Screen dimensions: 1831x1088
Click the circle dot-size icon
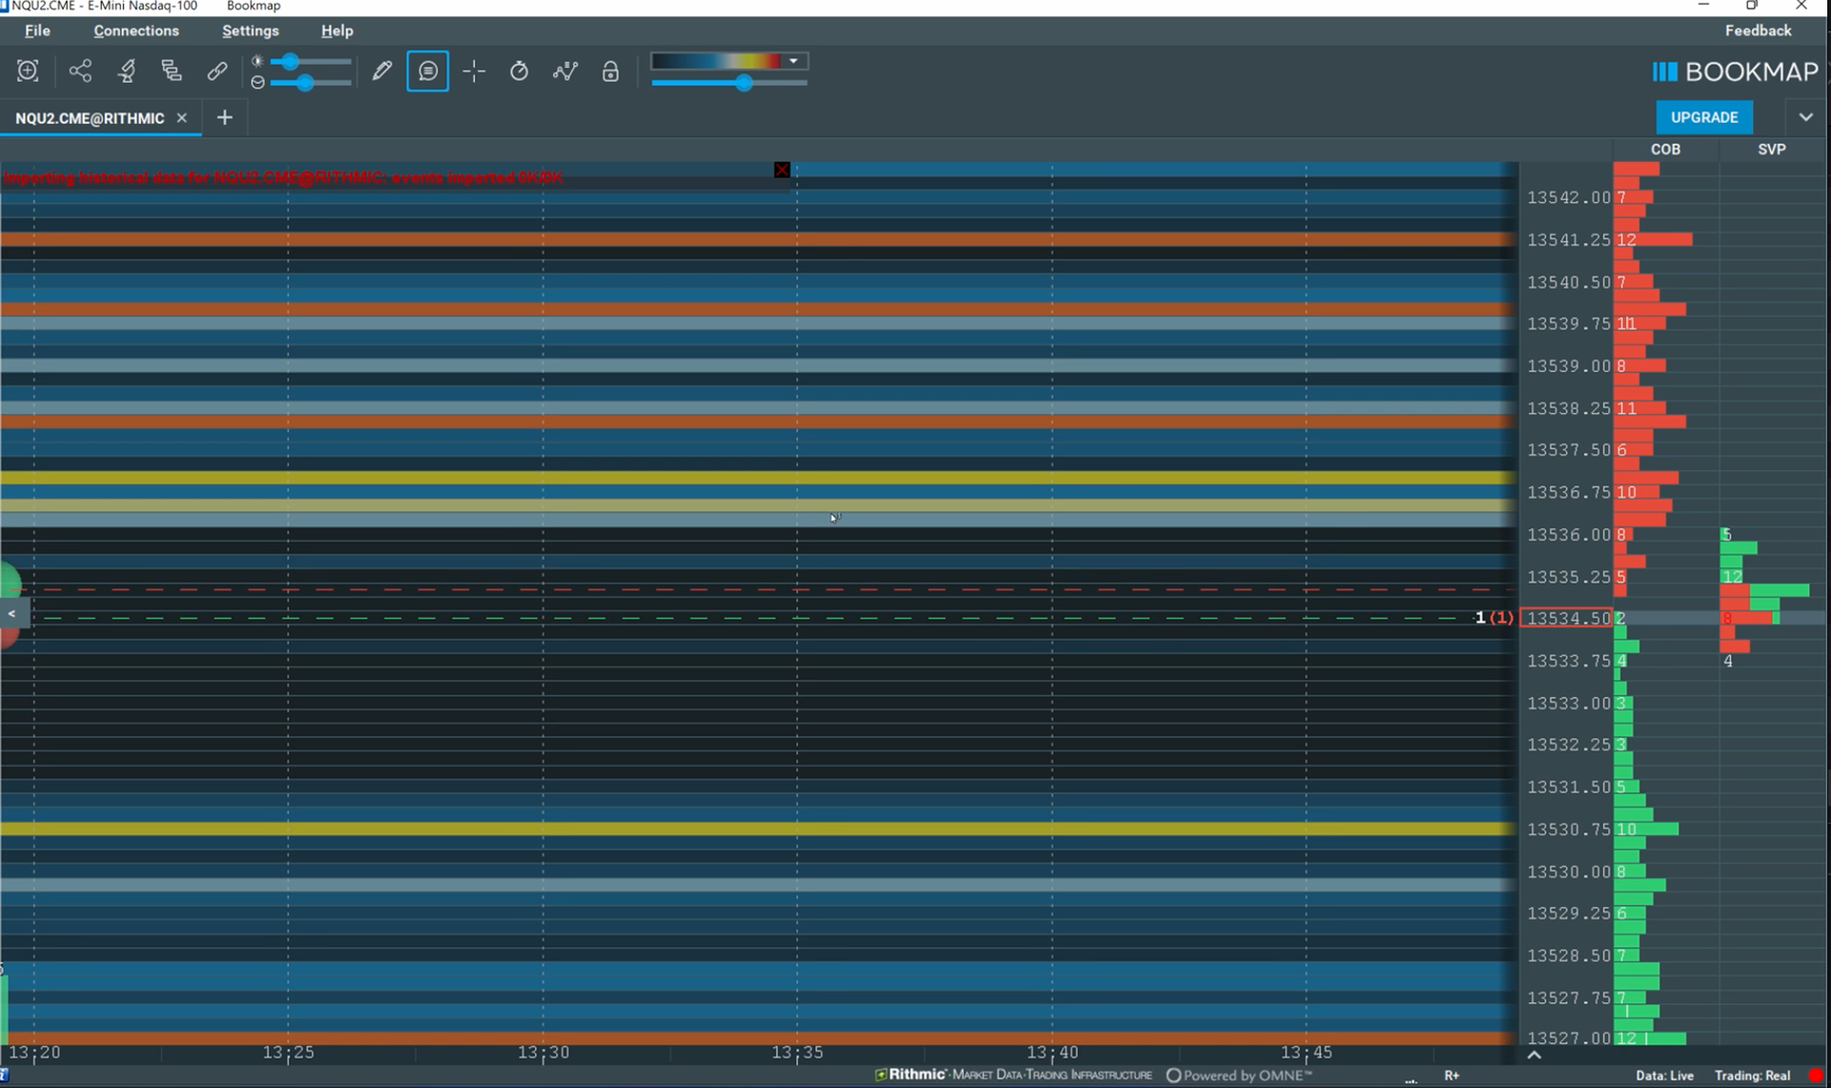click(257, 83)
